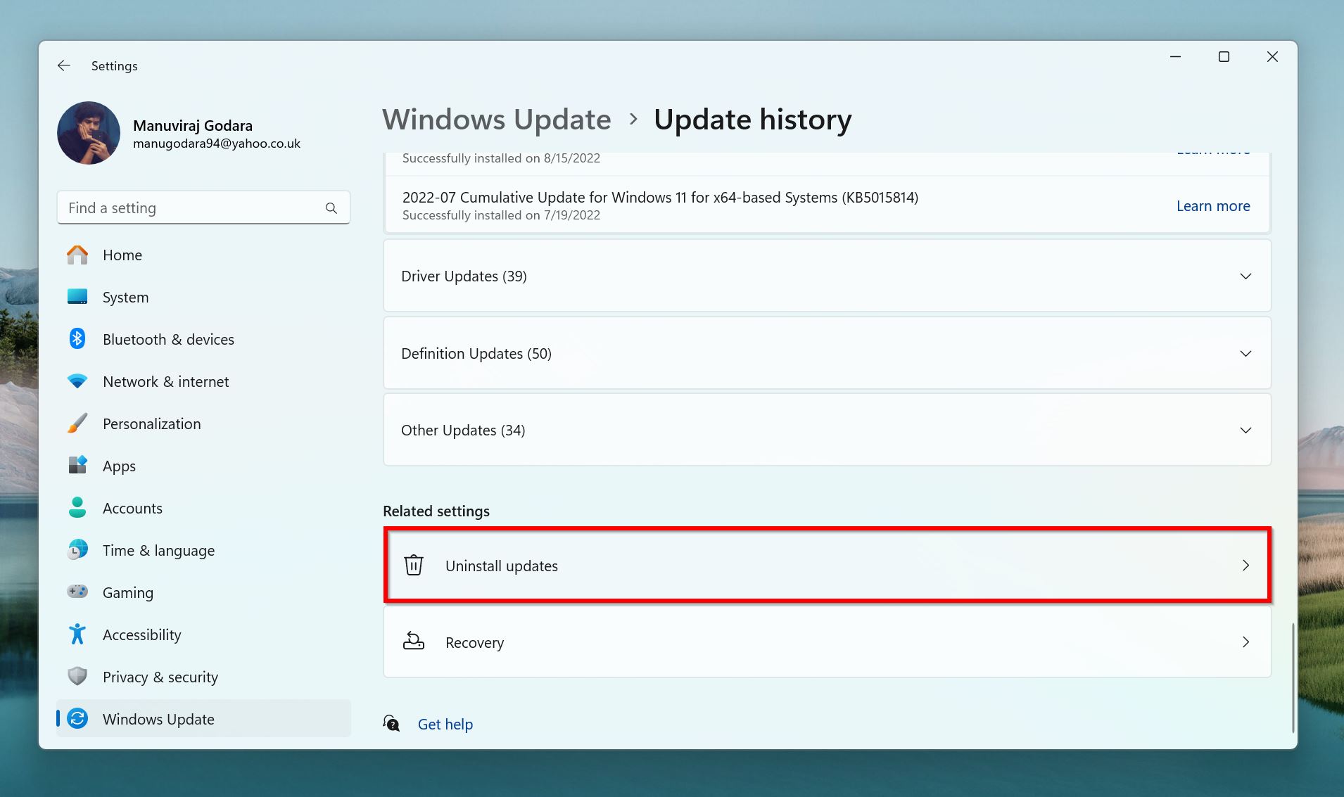Click the Windows Update sync icon
The image size is (1344, 797).
point(77,719)
